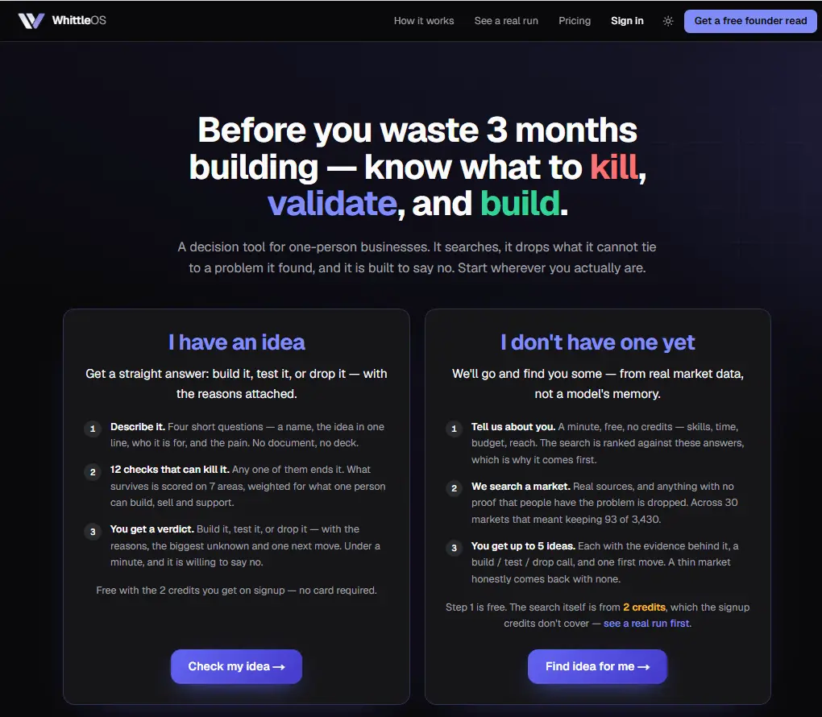Screen dimensions: 822x717
Task: Click step 1 badge beside Describe it
Action: click(x=93, y=429)
